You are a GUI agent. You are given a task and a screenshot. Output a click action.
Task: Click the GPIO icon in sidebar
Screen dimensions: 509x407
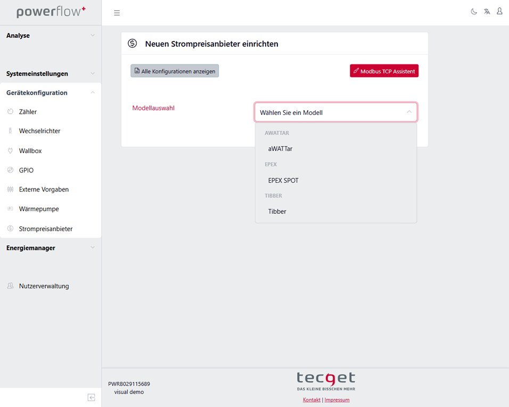click(x=11, y=170)
